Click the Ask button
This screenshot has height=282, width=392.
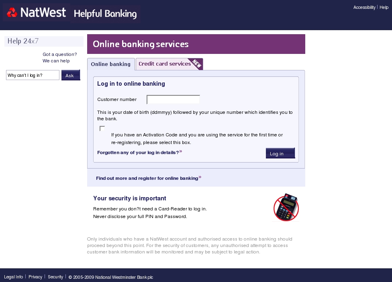71,75
